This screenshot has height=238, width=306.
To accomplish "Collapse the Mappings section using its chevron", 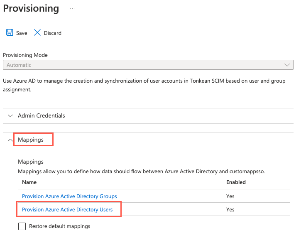I will pyautogui.click(x=10, y=140).
